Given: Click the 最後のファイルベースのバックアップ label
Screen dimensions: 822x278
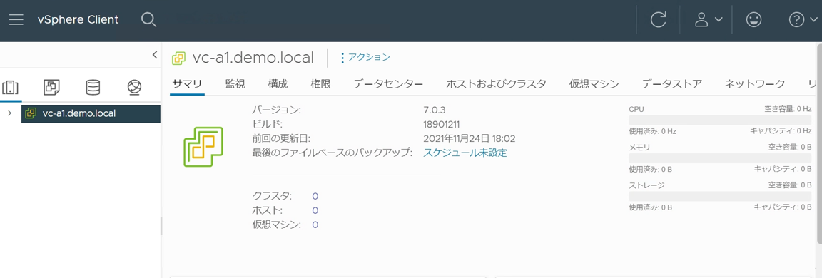Looking at the screenshot, I should [x=333, y=153].
